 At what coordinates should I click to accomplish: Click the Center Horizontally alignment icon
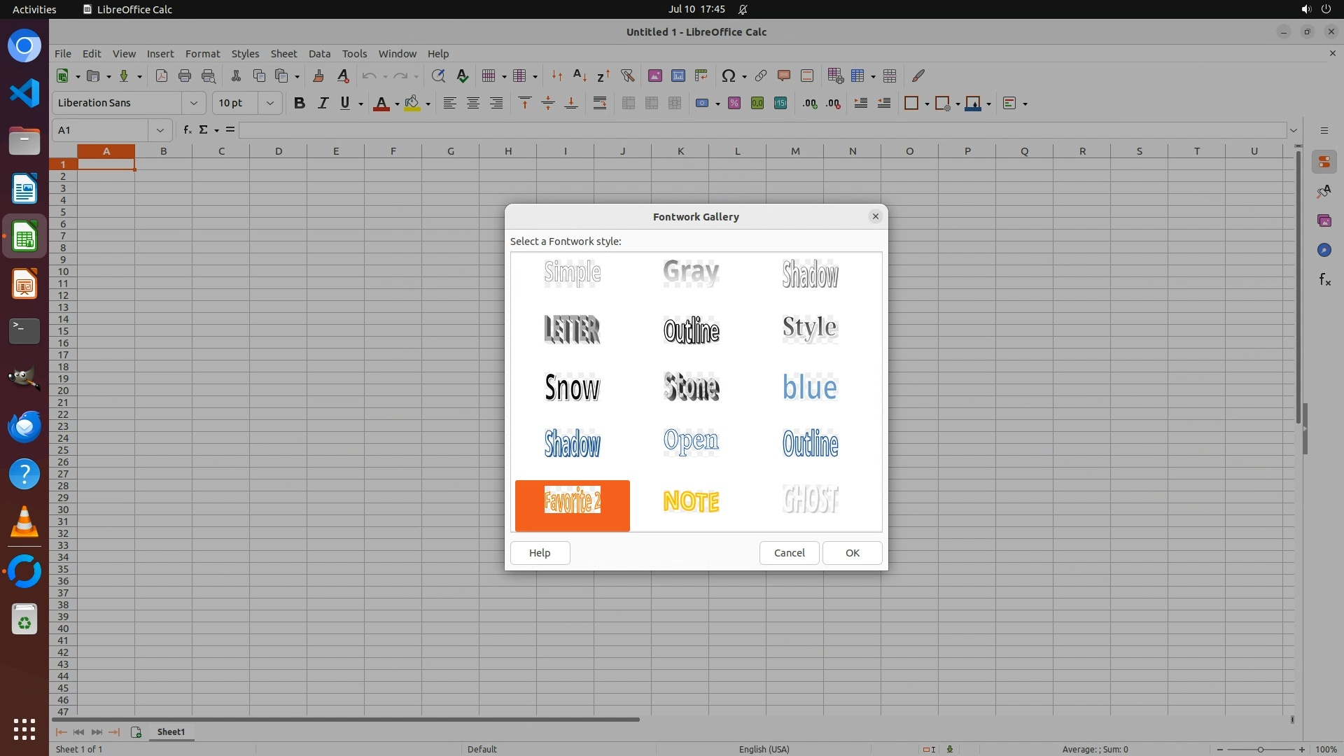[x=473, y=104]
